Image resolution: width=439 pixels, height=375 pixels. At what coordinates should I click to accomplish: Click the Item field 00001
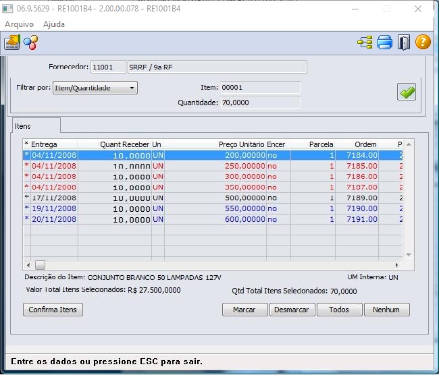[261, 88]
